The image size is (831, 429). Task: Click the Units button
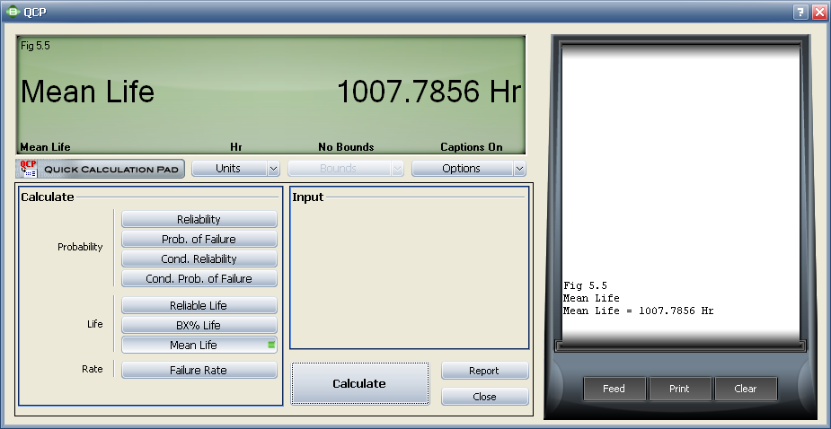click(x=228, y=169)
